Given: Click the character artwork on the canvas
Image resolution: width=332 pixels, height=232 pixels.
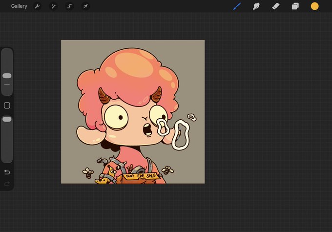Looking at the screenshot, I should coord(133,112).
